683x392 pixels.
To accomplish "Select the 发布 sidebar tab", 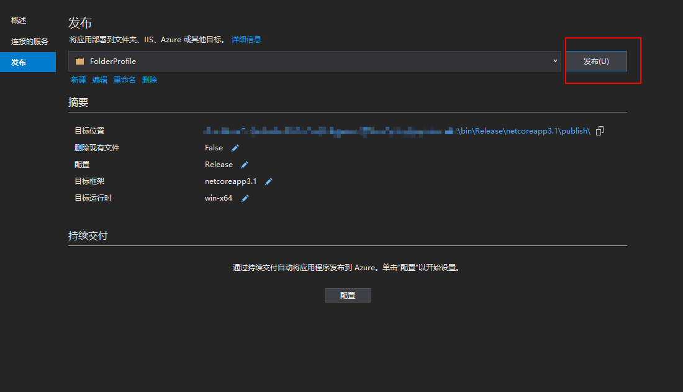I will coord(28,62).
